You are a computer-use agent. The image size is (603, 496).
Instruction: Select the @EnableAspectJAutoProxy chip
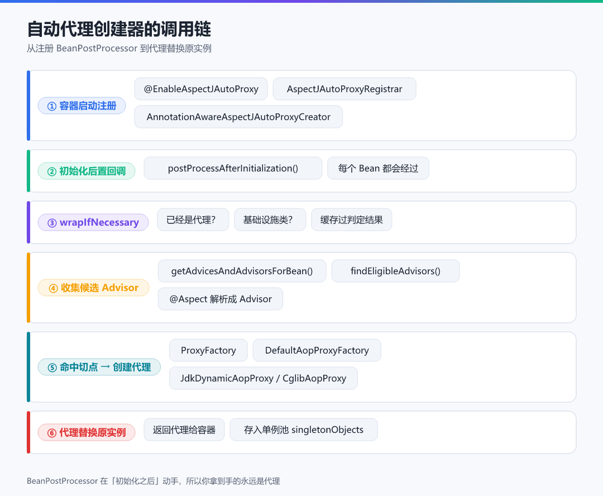[201, 89]
